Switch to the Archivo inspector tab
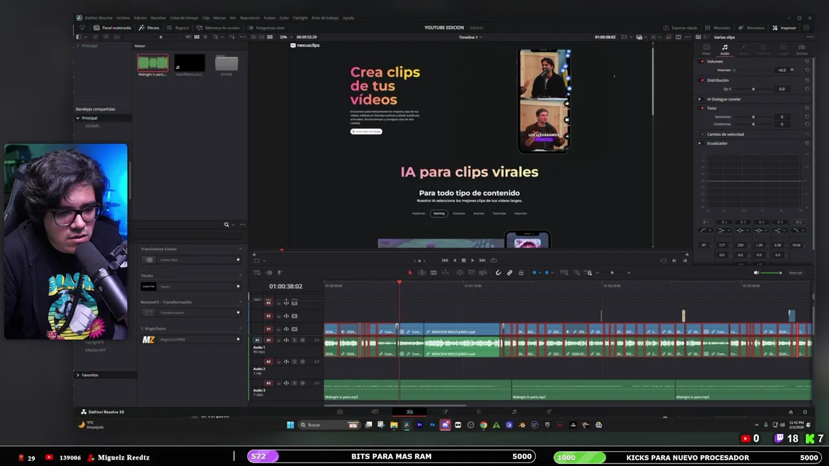 pyautogui.click(x=802, y=50)
